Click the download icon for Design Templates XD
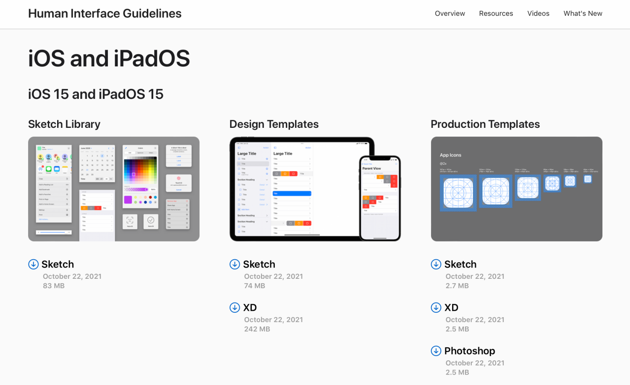Image resolution: width=630 pixels, height=385 pixels. 235,308
